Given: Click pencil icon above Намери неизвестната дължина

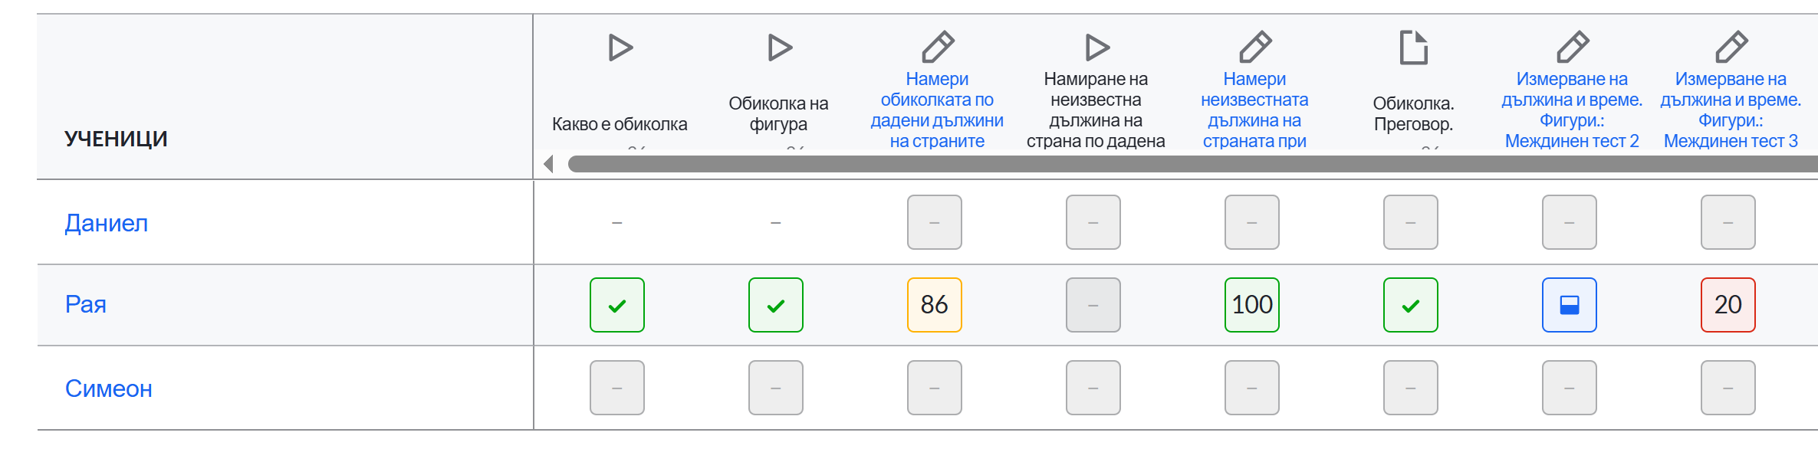Looking at the screenshot, I should (x=1255, y=47).
